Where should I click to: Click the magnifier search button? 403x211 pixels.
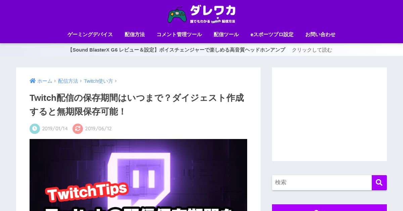click(379, 183)
